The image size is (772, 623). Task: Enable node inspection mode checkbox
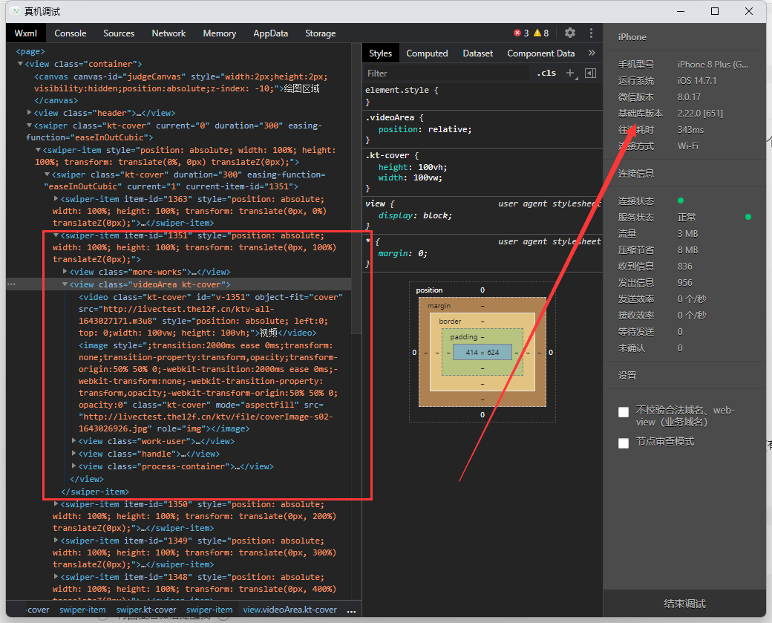click(x=624, y=443)
